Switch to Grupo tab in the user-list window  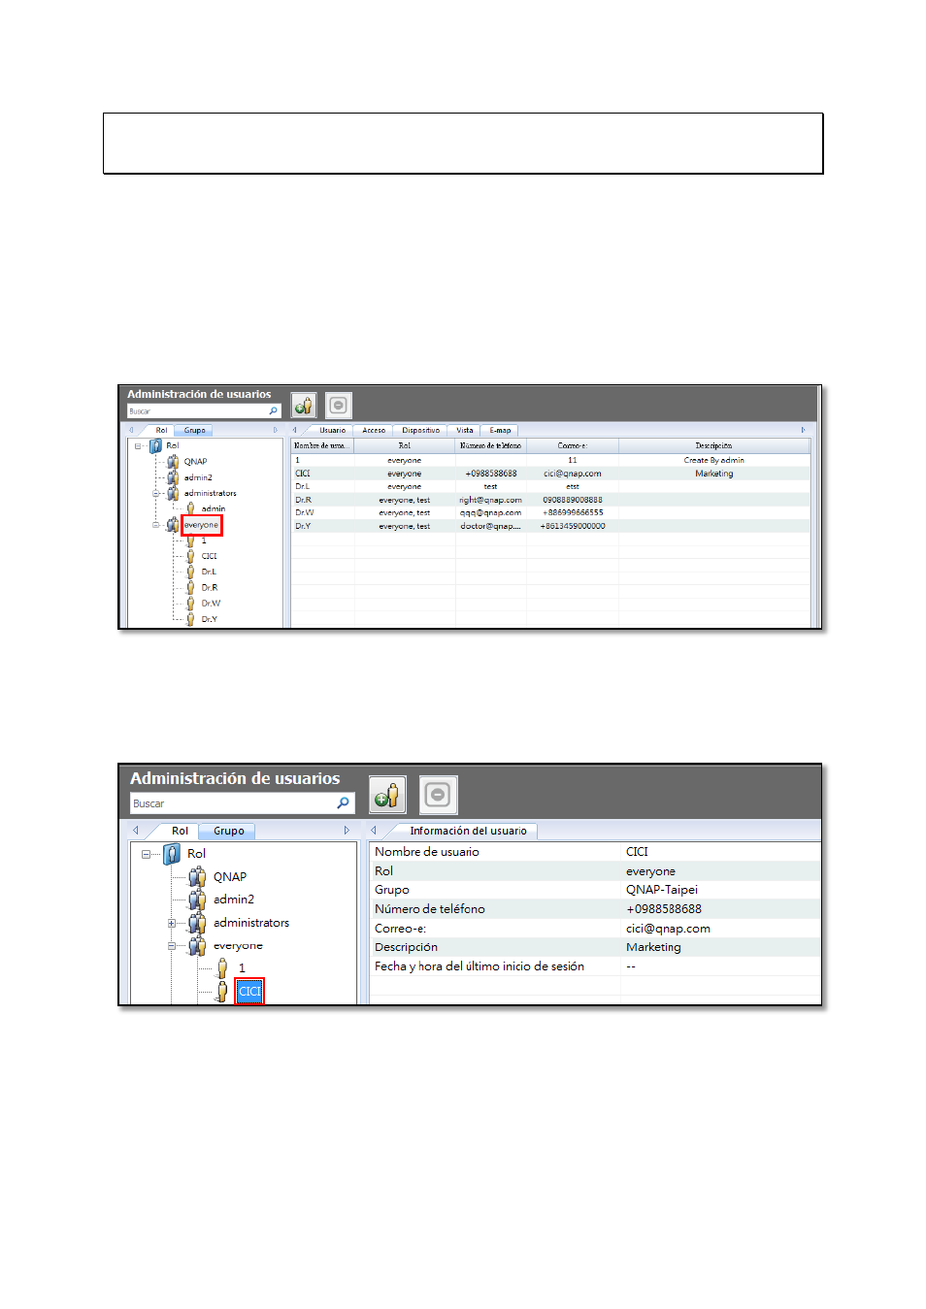coord(195,430)
